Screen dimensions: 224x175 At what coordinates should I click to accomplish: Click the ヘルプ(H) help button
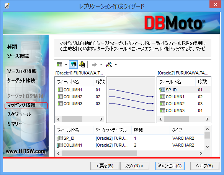click(205, 166)
